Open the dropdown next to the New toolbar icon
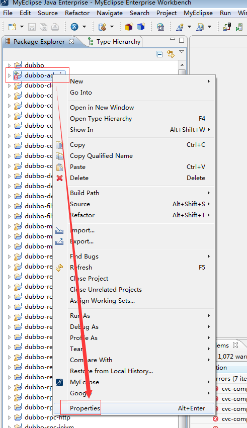247x428 pixels. (22, 27)
